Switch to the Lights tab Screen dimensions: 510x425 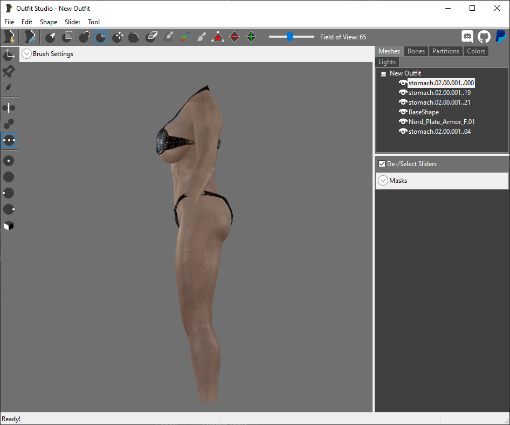(387, 62)
